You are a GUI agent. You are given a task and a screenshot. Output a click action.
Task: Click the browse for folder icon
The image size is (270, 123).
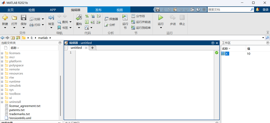point(18,38)
